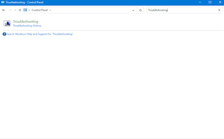The image size is (224, 139).
Task: Expand the chevron after Control Panel breadcrumb
Action: coord(50,10)
